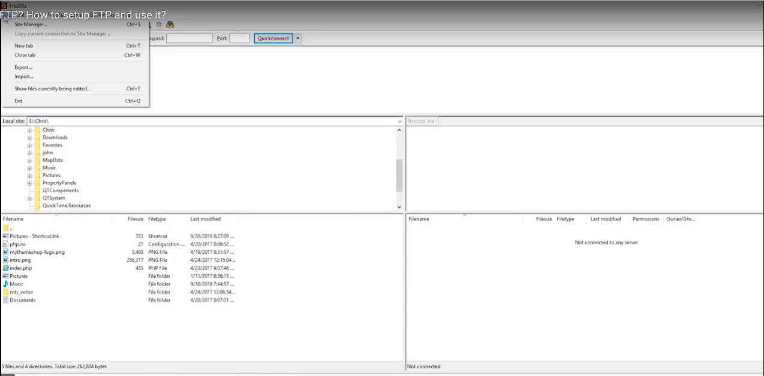Click the 'PHP File' filetype cell
The width and height of the screenshot is (764, 376).
pyautogui.click(x=158, y=268)
